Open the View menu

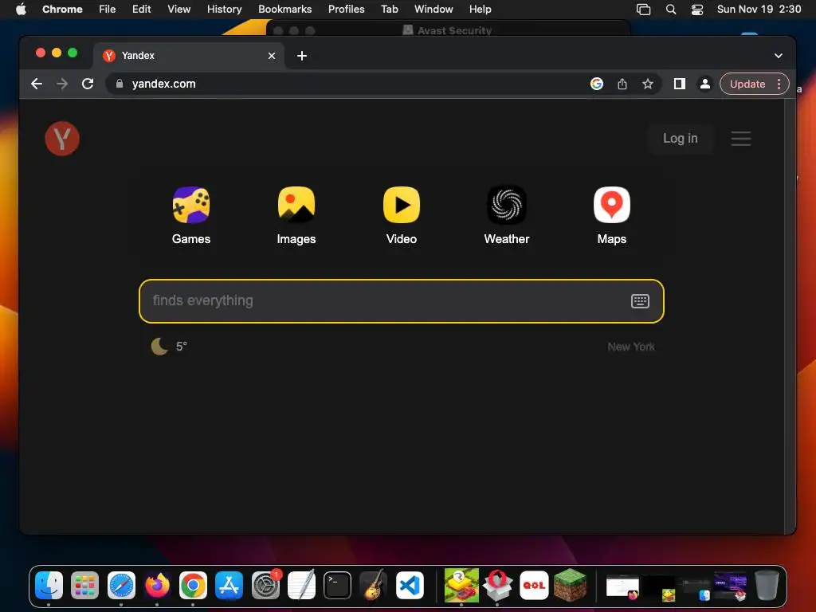click(178, 9)
